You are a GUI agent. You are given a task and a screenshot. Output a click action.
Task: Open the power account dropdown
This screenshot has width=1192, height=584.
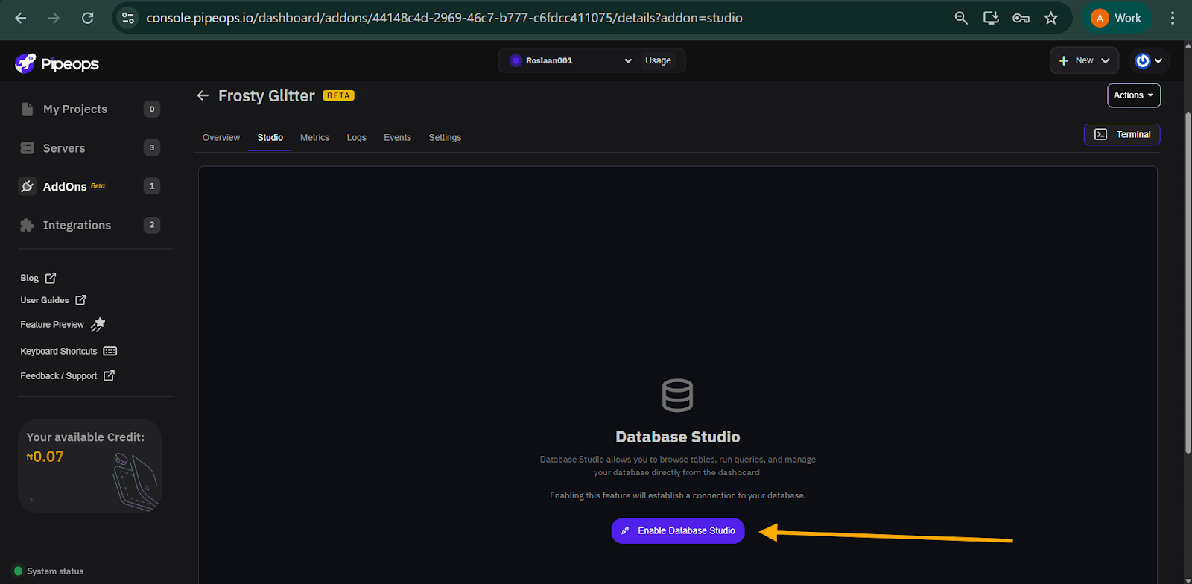click(1148, 60)
